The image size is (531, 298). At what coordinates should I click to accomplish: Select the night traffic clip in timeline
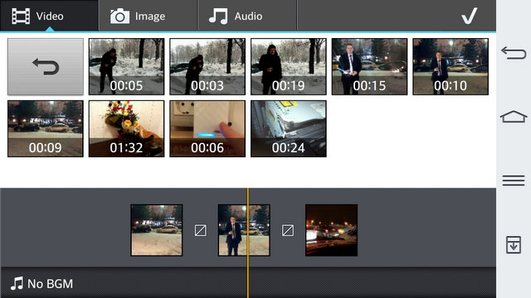(x=331, y=230)
